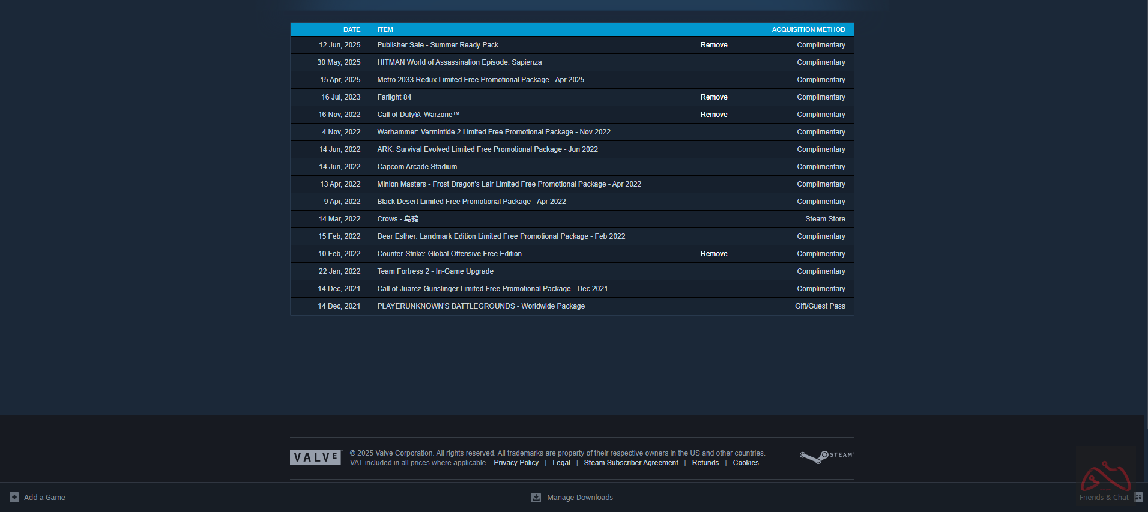Remove Call of Duty: Warzone license
Image resolution: width=1148 pixels, height=512 pixels.
pos(714,115)
